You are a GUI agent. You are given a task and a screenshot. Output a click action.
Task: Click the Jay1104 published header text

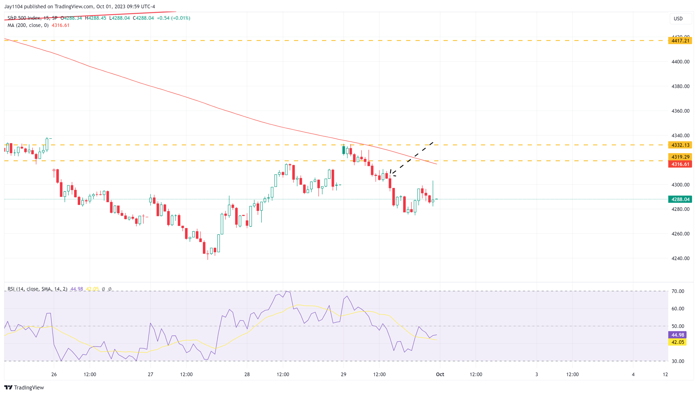79,7
